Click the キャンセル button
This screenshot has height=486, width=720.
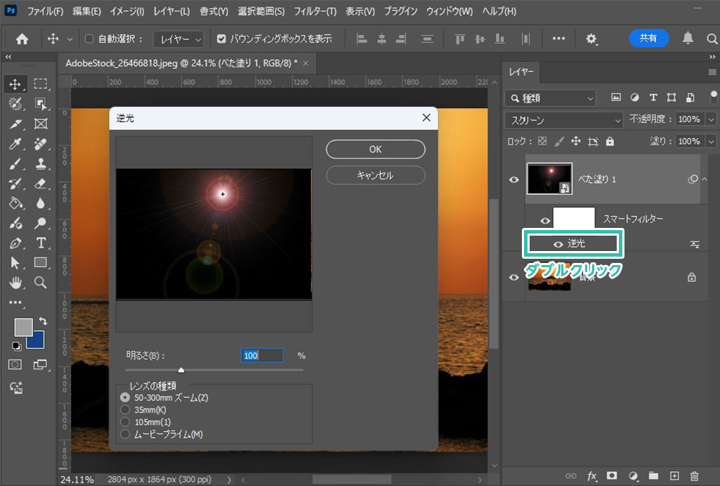(375, 175)
